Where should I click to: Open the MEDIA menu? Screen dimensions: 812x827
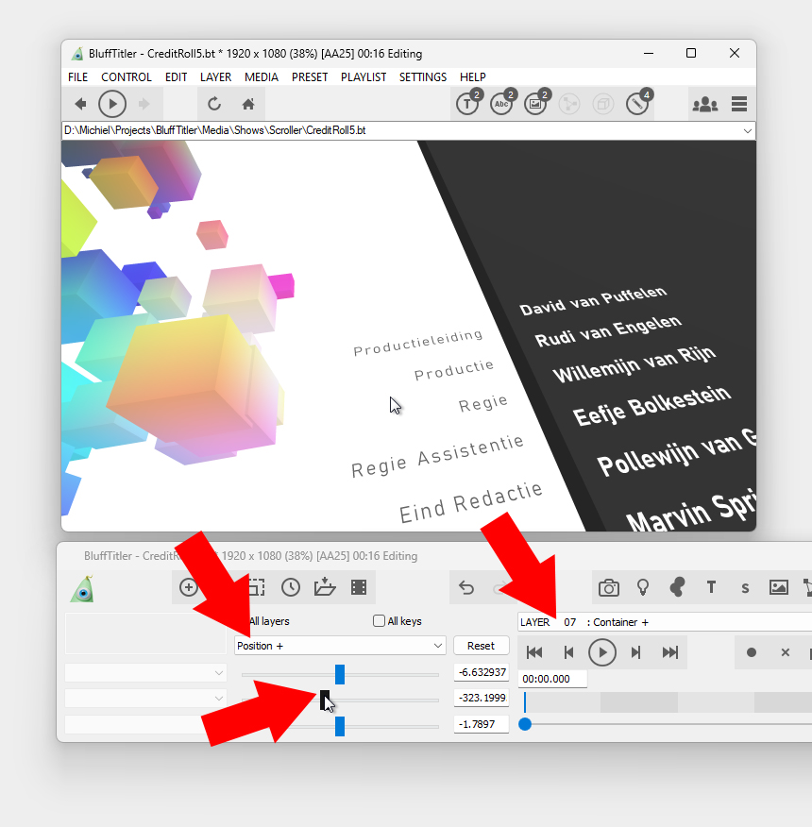coord(262,77)
